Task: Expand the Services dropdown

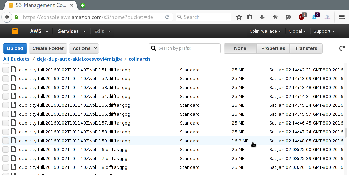Action: [x=72, y=31]
